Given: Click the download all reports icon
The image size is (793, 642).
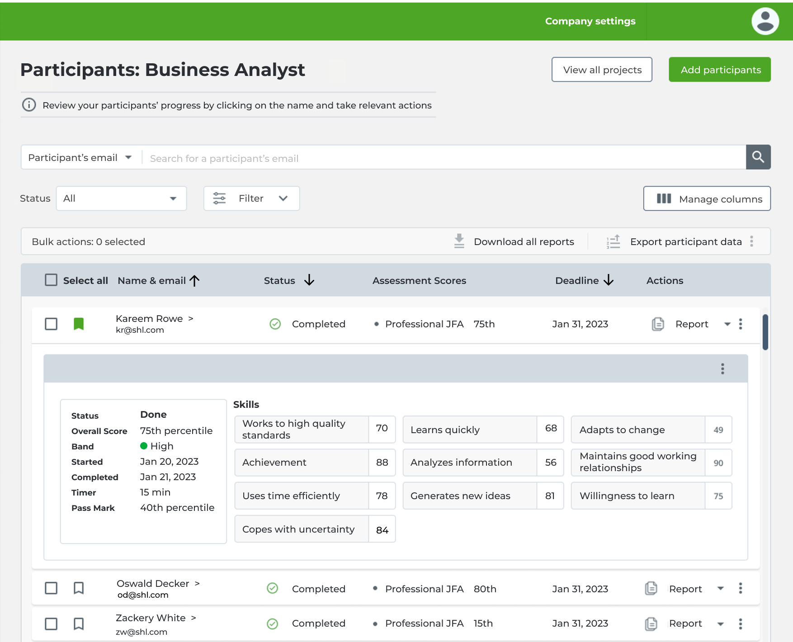Looking at the screenshot, I should point(459,241).
